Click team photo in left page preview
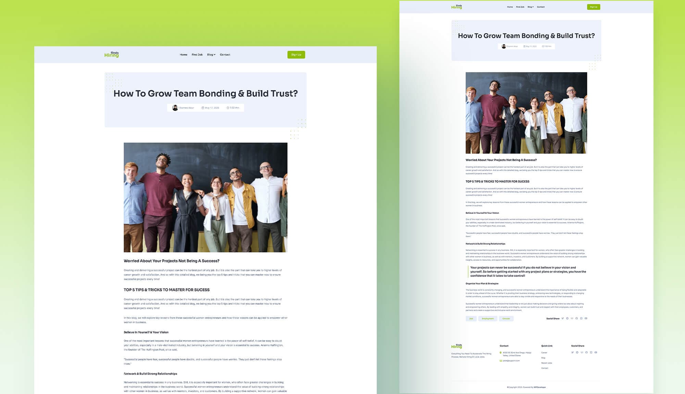This screenshot has width=685, height=394. point(206,197)
